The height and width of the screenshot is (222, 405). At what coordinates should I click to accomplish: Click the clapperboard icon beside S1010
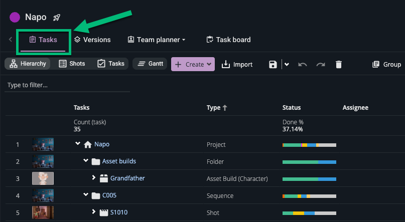pos(104,212)
